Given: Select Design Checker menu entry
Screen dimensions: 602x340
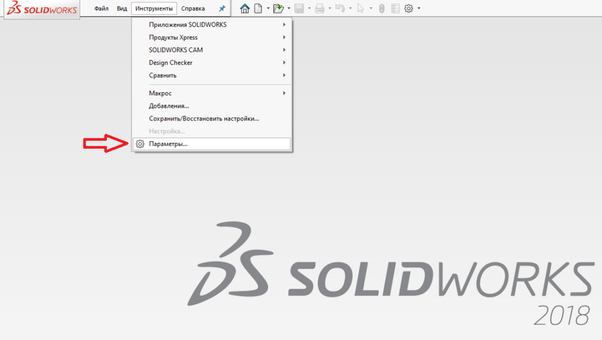Looking at the screenshot, I should [x=212, y=62].
